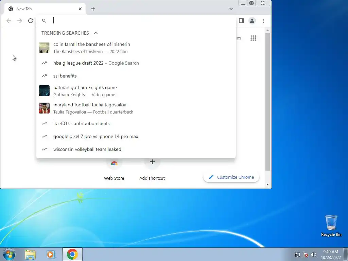This screenshot has height=261, width=348.
Task: Click the Chrome taskbar icon
Action: tap(72, 254)
